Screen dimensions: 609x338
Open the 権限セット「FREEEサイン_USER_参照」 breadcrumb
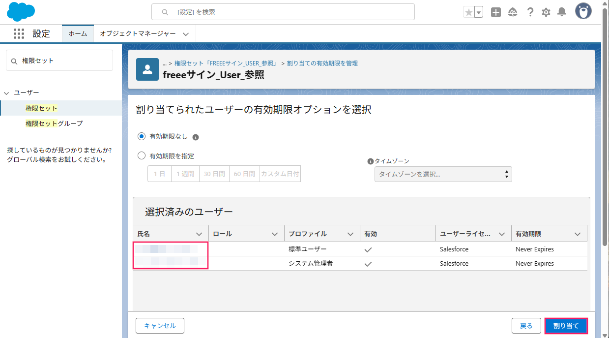226,63
